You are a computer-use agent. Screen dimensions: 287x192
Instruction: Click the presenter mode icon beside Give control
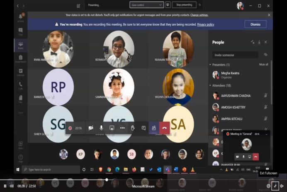coord(168,5)
